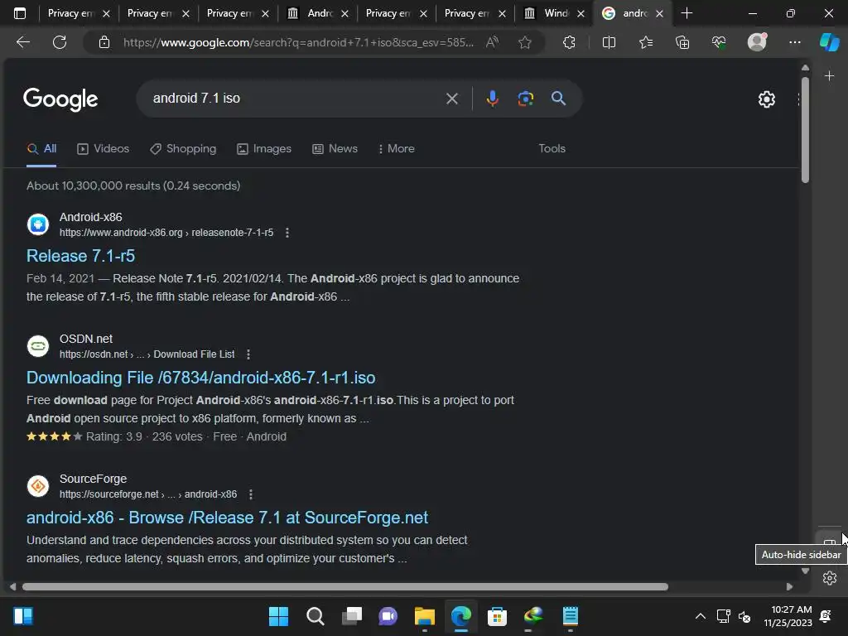Open Google quick settings gear
Screen dimensions: 848x636
click(766, 99)
